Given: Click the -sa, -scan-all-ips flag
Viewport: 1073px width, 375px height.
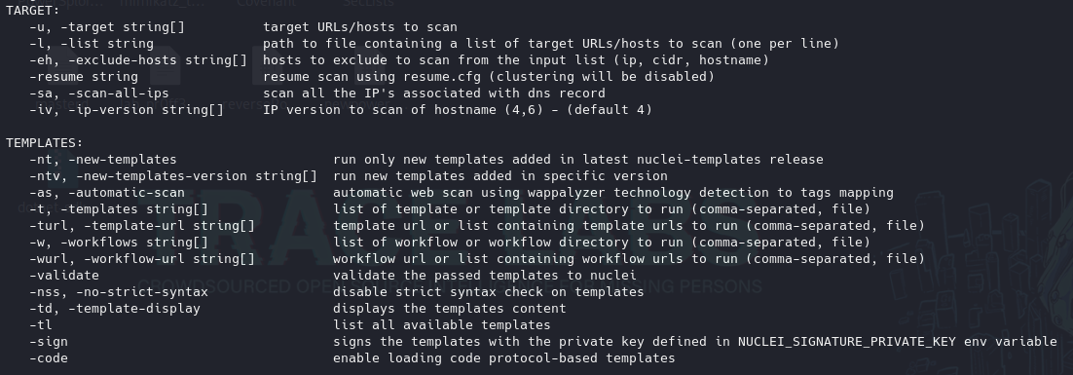Looking at the screenshot, I should click(99, 94).
